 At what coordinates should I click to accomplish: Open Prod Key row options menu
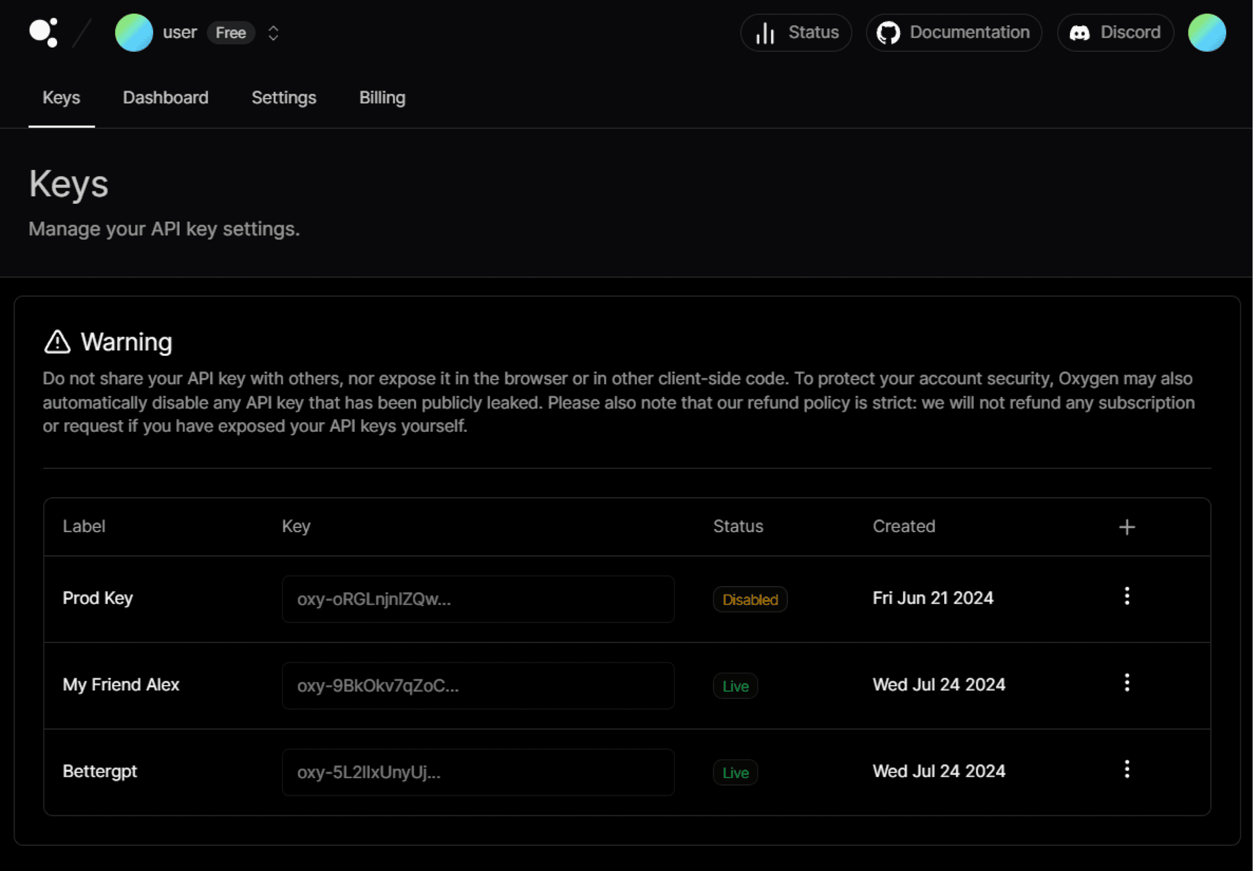(1126, 596)
